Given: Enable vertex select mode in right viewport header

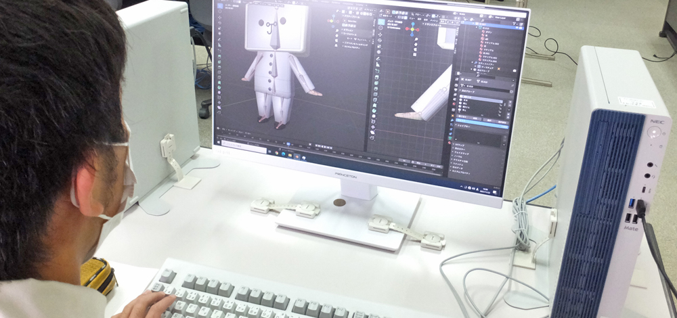Looking at the screenshot, I should click(x=399, y=18).
